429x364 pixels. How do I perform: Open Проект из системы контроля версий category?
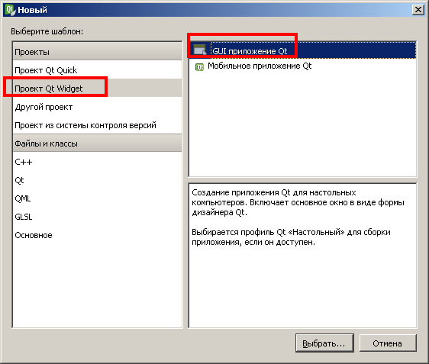pos(97,125)
